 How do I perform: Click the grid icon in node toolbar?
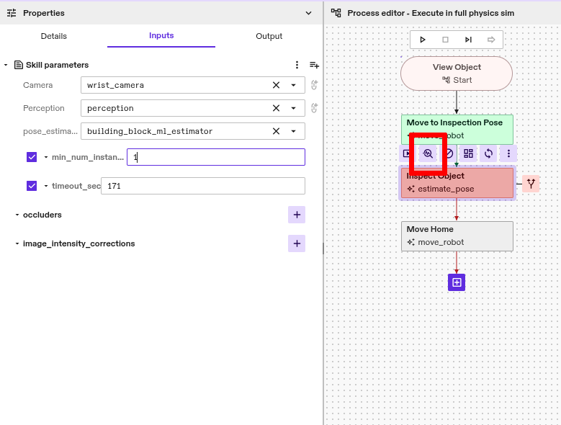click(469, 153)
